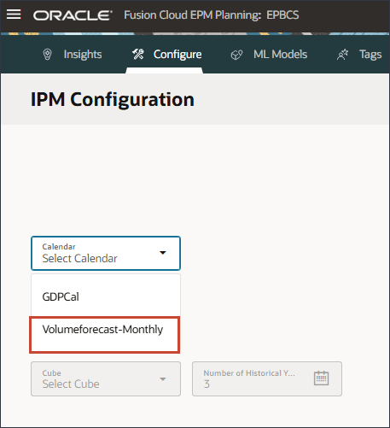Viewport: 390px width, 428px height.
Task: Click the Oracle logo
Action: click(x=73, y=15)
